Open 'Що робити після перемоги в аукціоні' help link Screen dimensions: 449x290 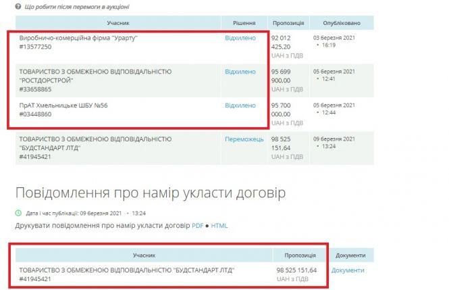[77, 7]
